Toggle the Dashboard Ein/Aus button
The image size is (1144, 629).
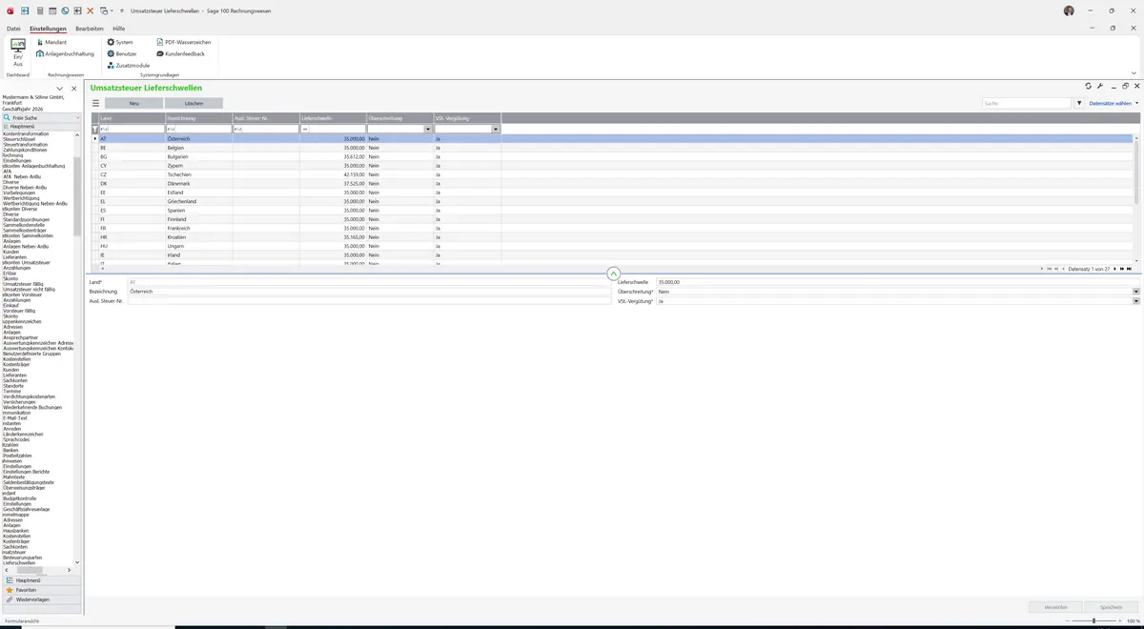tap(17, 53)
